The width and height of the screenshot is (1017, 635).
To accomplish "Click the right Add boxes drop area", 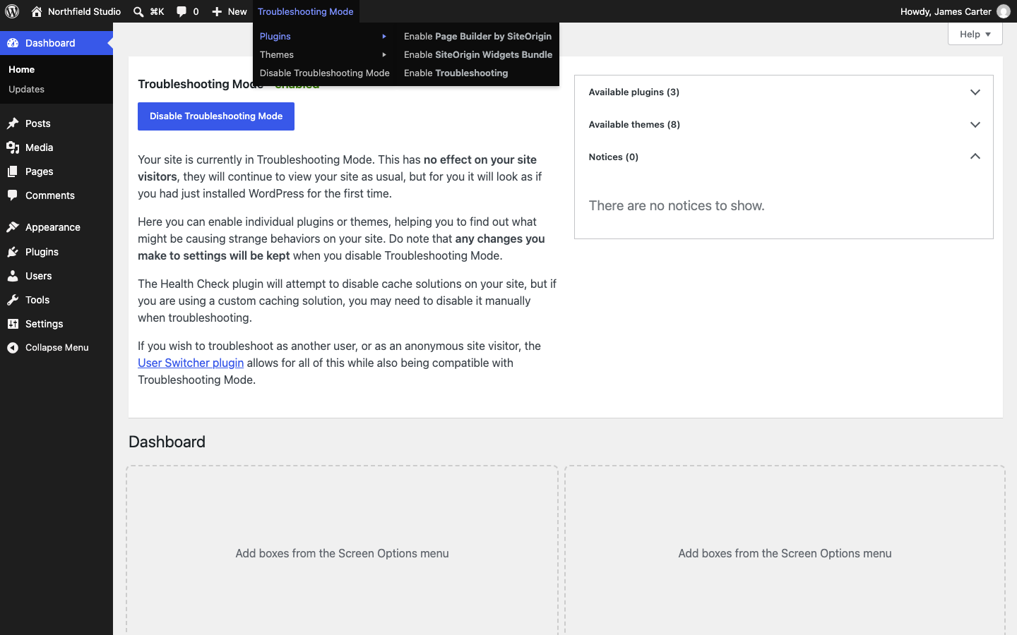I will (785, 551).
